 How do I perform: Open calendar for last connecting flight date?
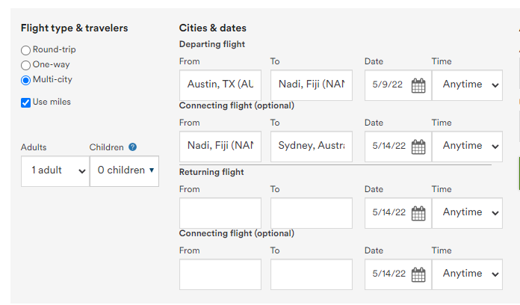(x=418, y=275)
